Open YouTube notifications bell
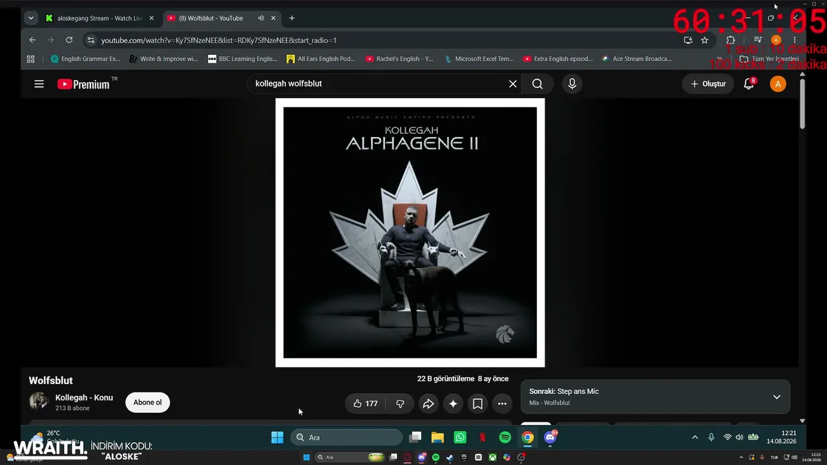Image resolution: width=827 pixels, height=465 pixels. 749,84
